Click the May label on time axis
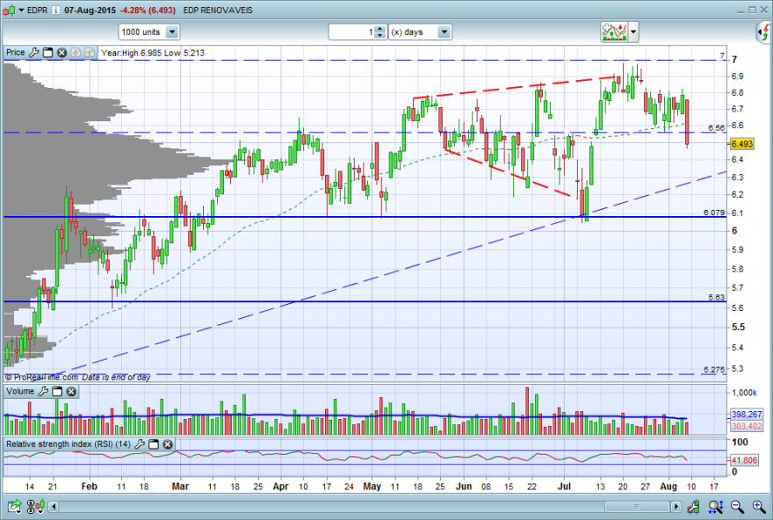Viewport: 773px width, 520px height. click(372, 487)
